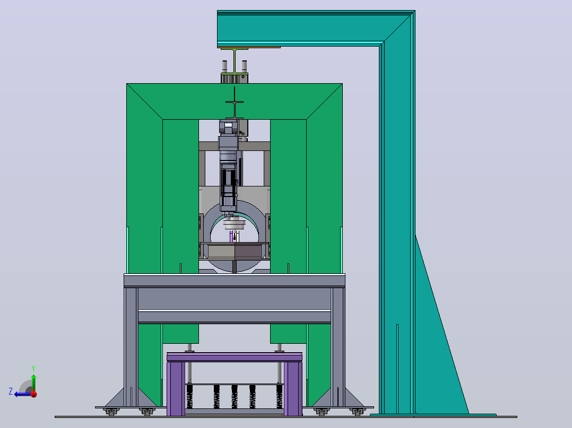The image size is (572, 428).
Task: Select the green top crossbeam of the frame
Action: [x=234, y=101]
